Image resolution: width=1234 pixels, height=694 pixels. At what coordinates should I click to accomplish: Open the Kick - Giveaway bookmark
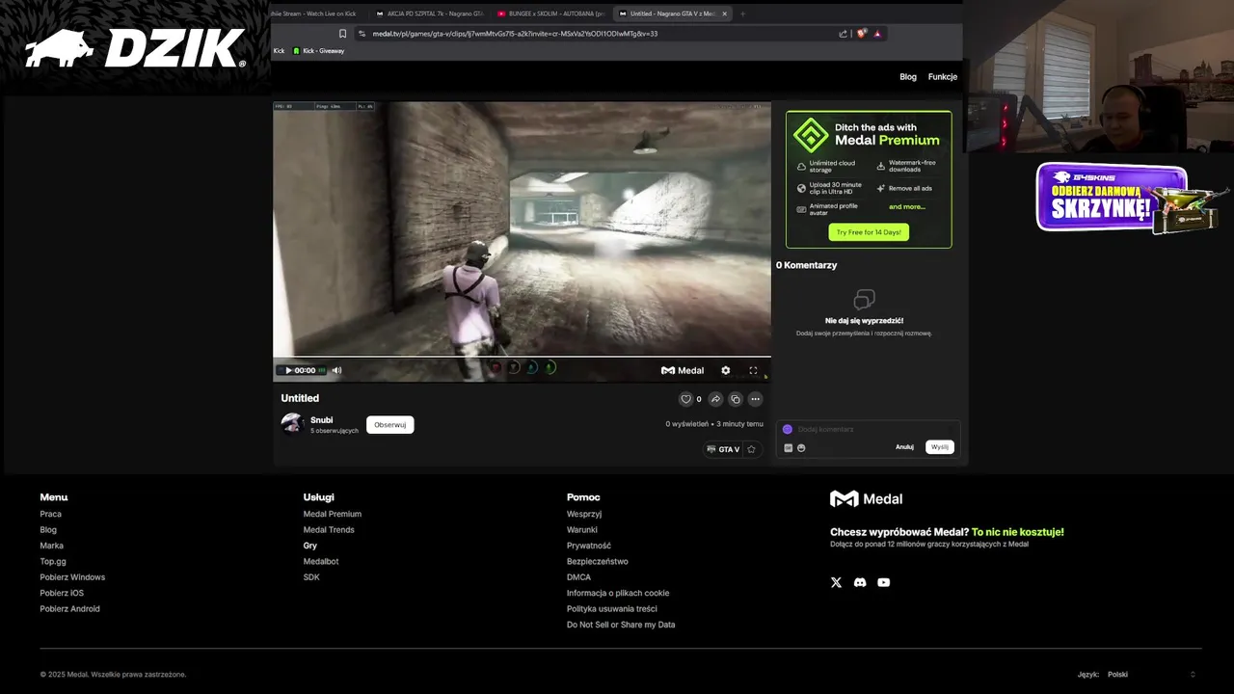[x=318, y=51]
